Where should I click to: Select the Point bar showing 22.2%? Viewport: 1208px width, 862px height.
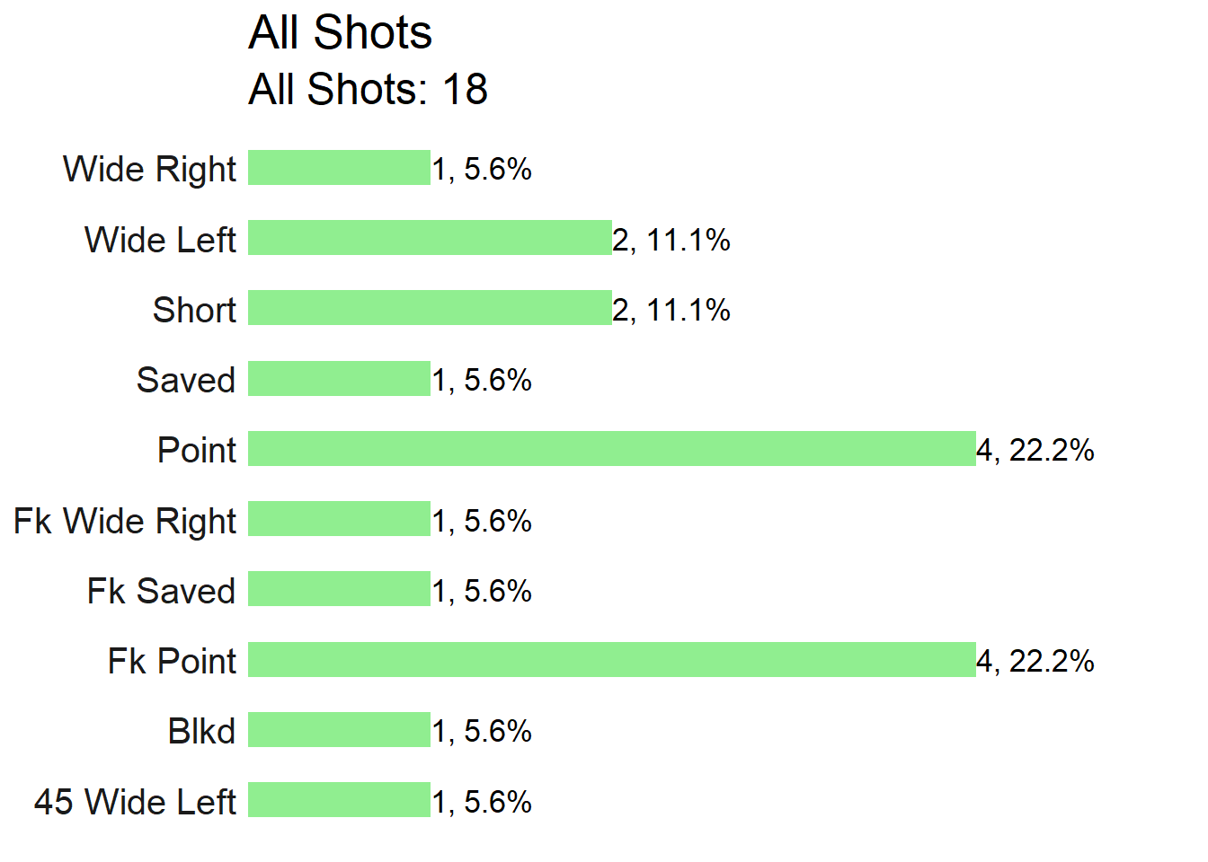pos(612,449)
